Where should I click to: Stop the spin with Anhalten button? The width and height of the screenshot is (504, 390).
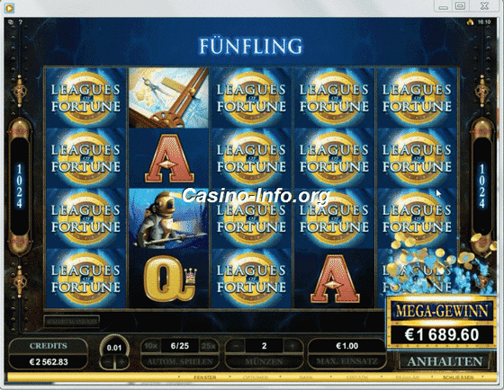pyautogui.click(x=445, y=361)
